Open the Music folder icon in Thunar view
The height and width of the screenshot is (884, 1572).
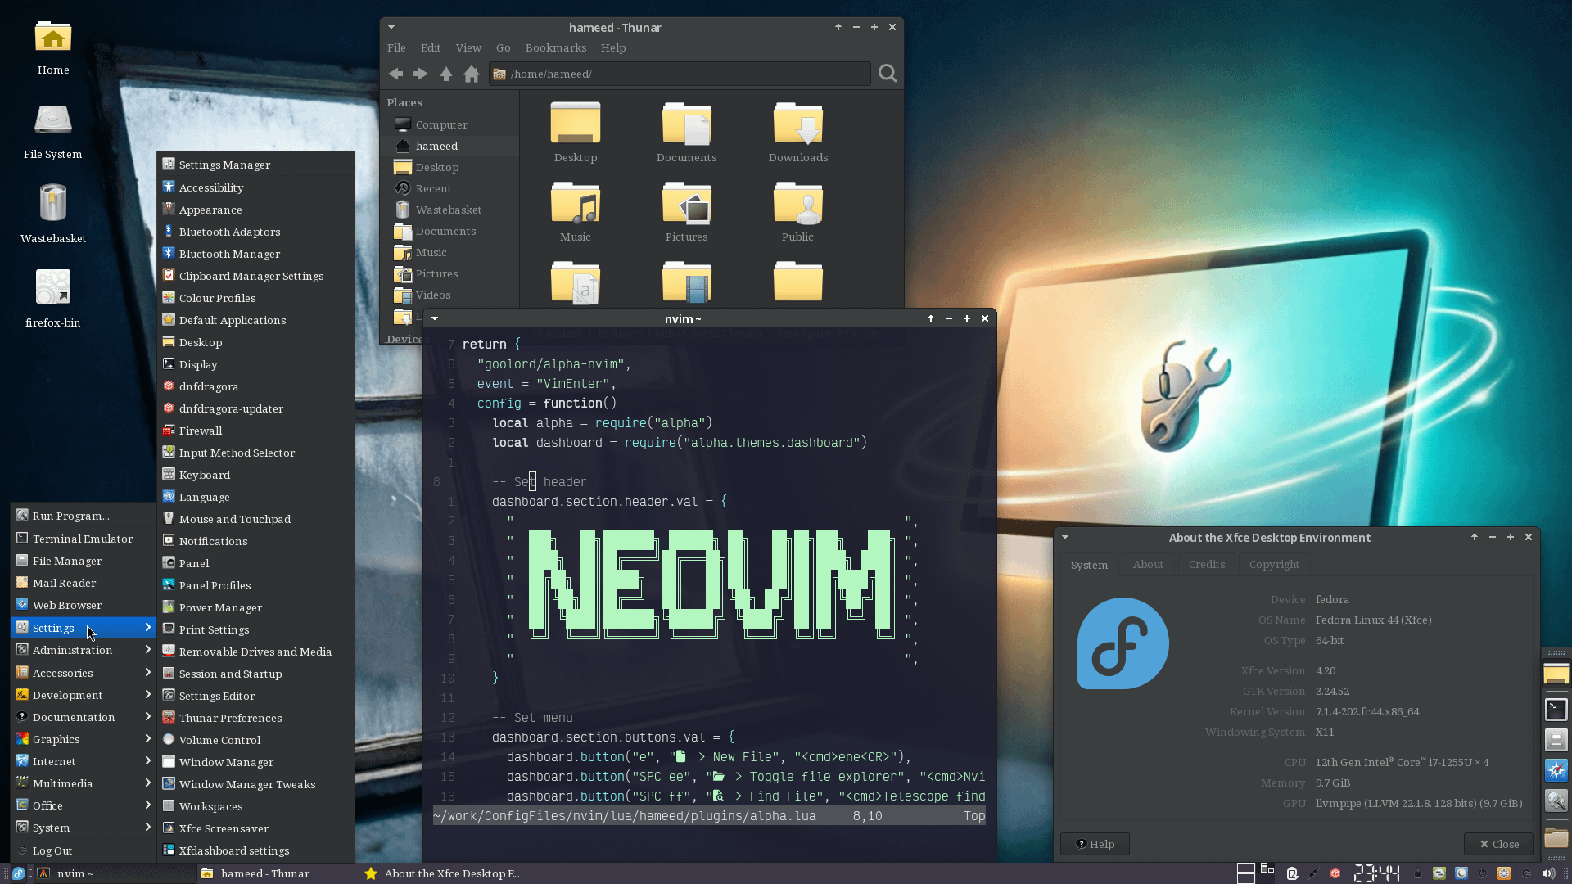coord(576,212)
